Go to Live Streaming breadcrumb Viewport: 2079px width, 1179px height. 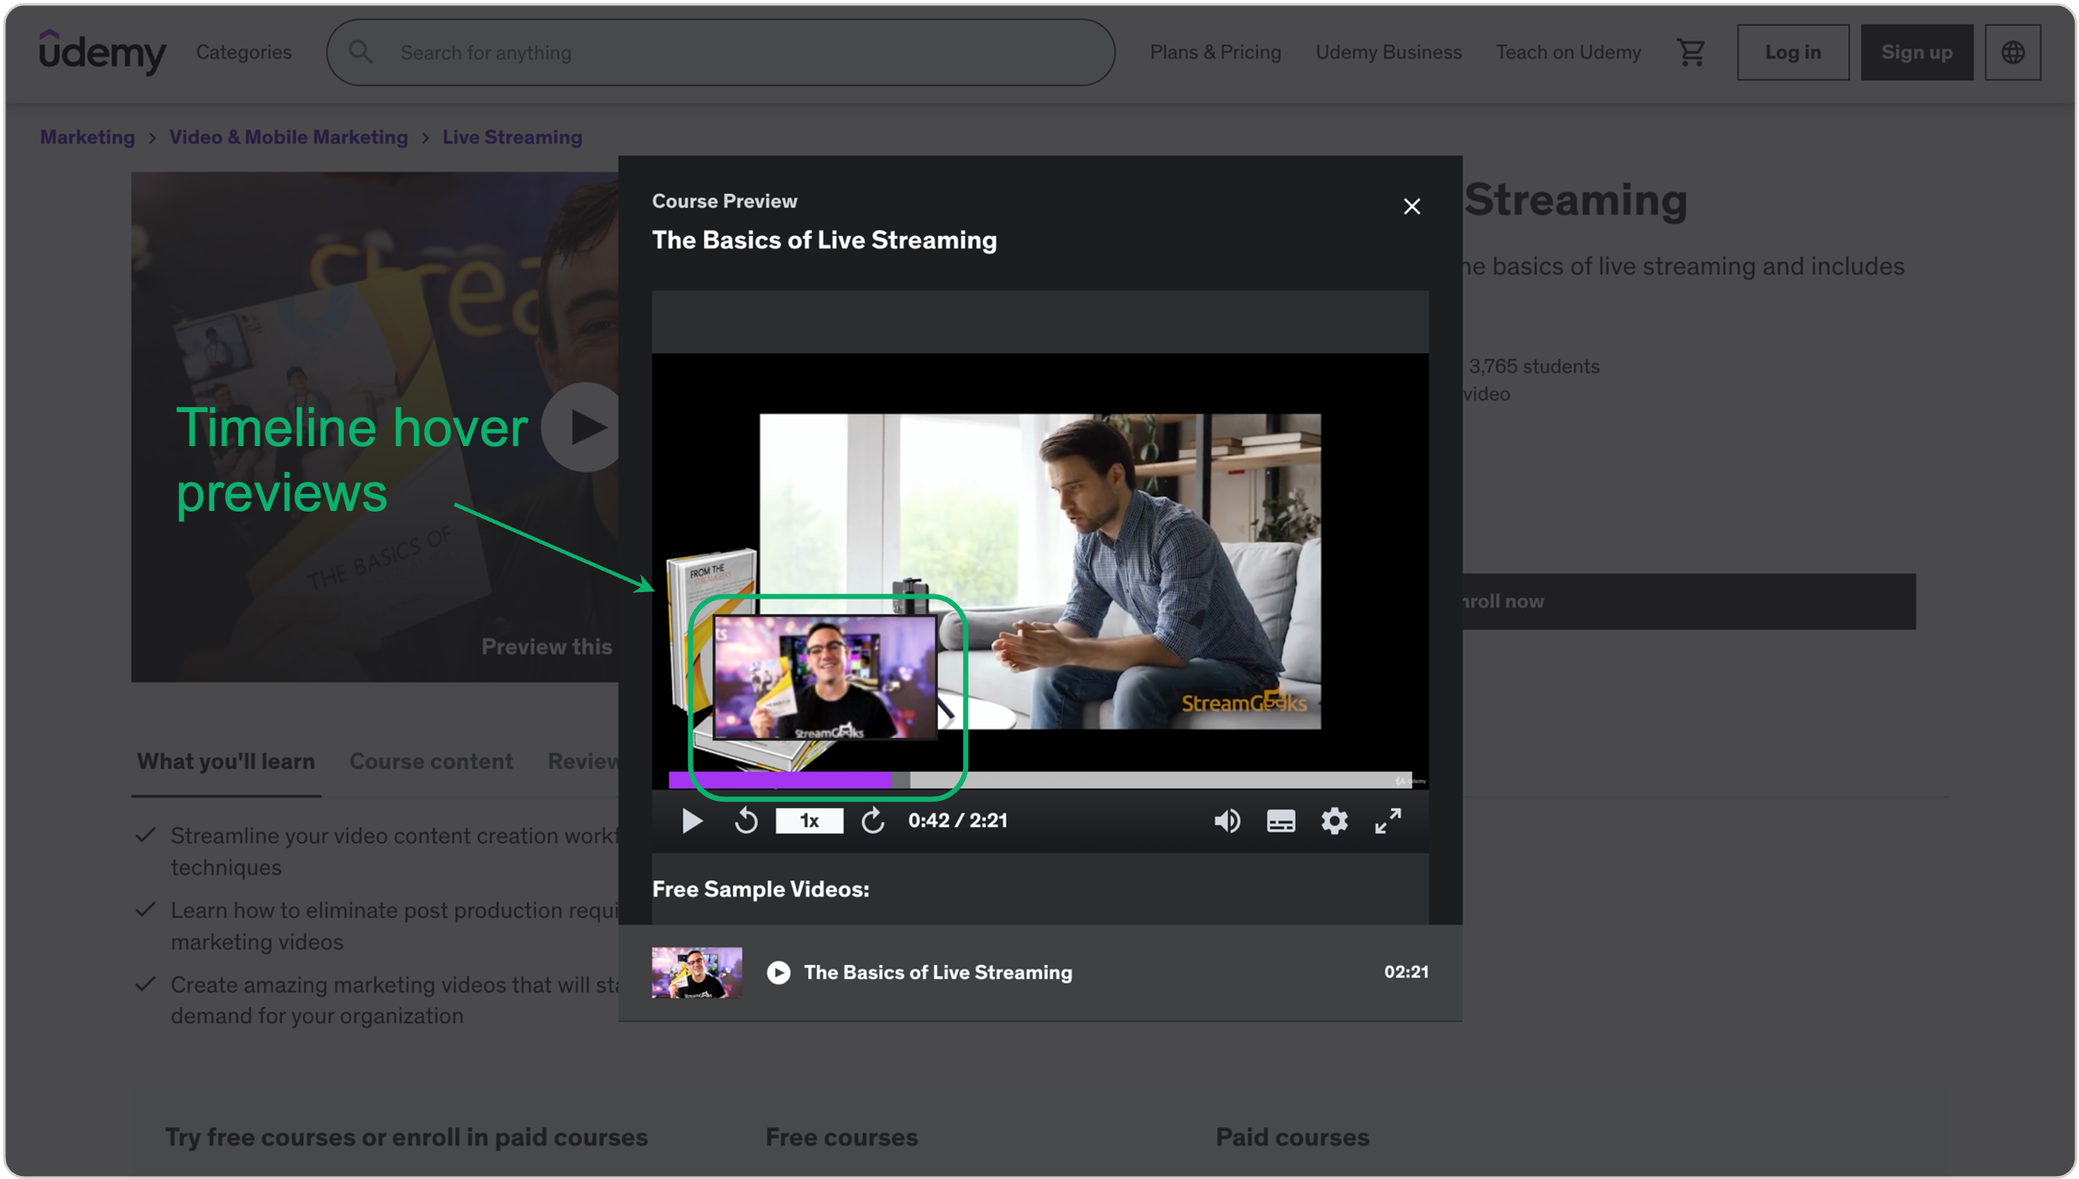click(512, 137)
